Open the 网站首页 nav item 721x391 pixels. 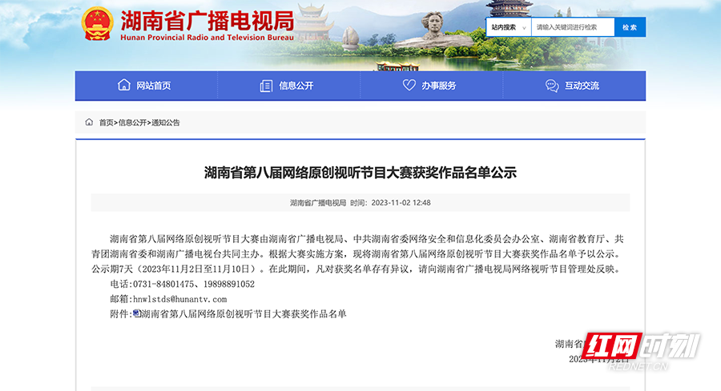[147, 86]
